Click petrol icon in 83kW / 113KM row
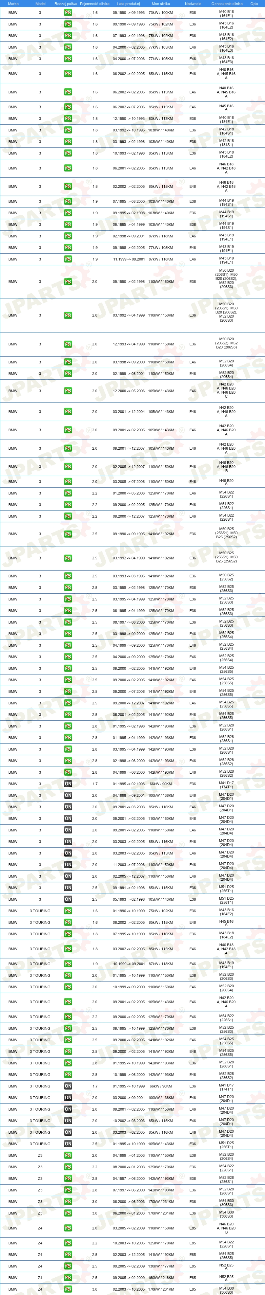The width and height of the screenshot is (265, 1295). click(x=68, y=119)
